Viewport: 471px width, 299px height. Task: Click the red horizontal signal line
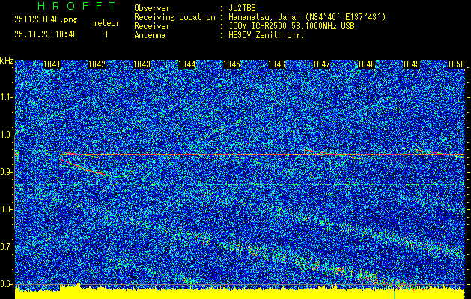[x=262, y=155]
